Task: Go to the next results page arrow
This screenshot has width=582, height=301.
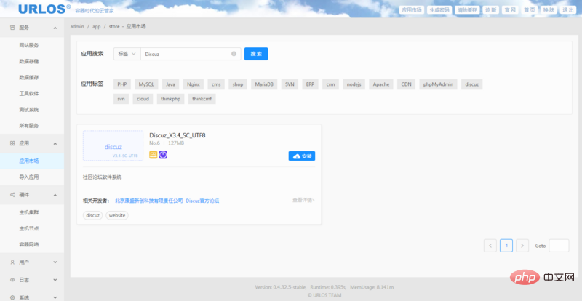Action: tap(522, 246)
